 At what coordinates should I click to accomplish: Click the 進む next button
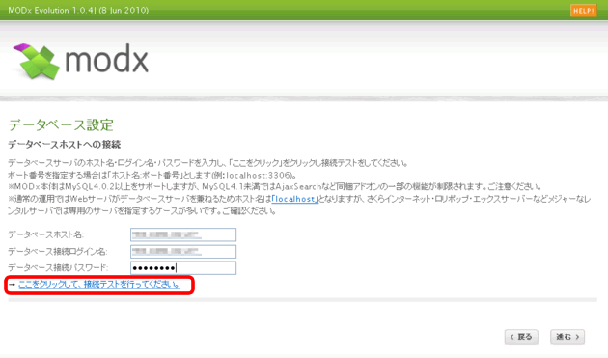point(567,337)
